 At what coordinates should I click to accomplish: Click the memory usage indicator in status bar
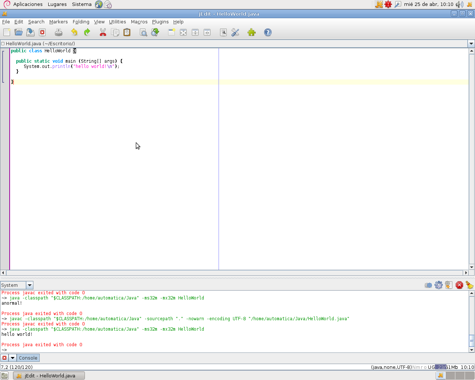tap(447, 367)
